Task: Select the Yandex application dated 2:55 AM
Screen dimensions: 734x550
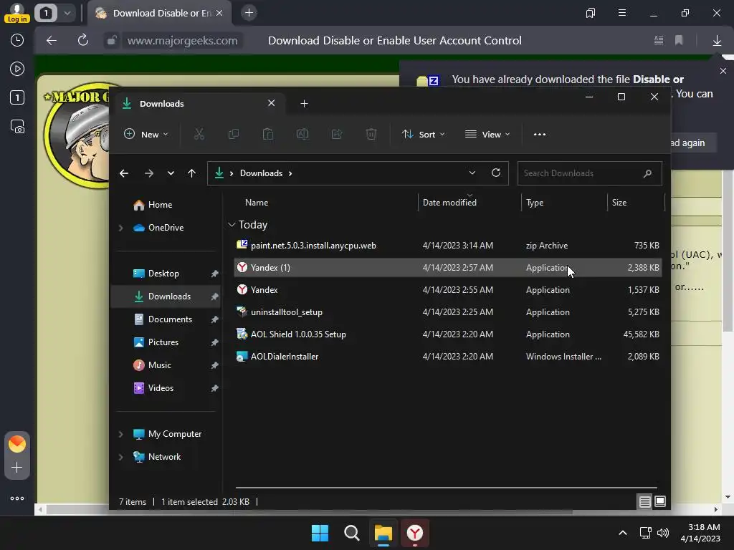Action: pyautogui.click(x=447, y=290)
